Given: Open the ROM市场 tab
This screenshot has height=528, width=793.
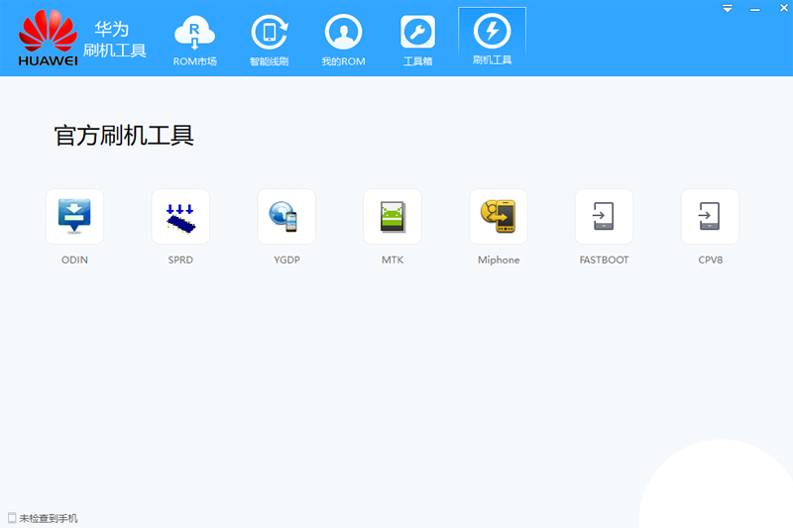Looking at the screenshot, I should (x=194, y=42).
